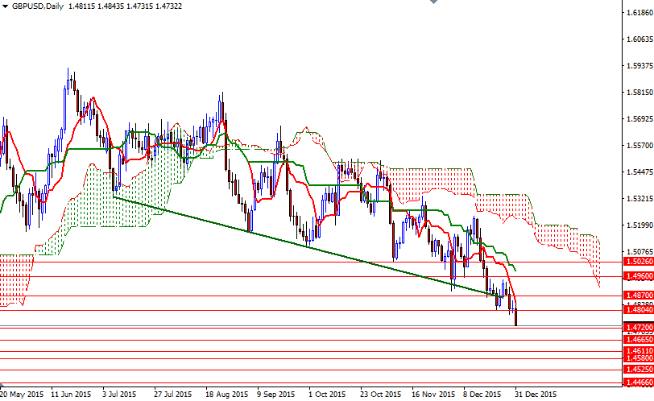
Task: Select the 1.50260 red price level label
Action: (638, 262)
